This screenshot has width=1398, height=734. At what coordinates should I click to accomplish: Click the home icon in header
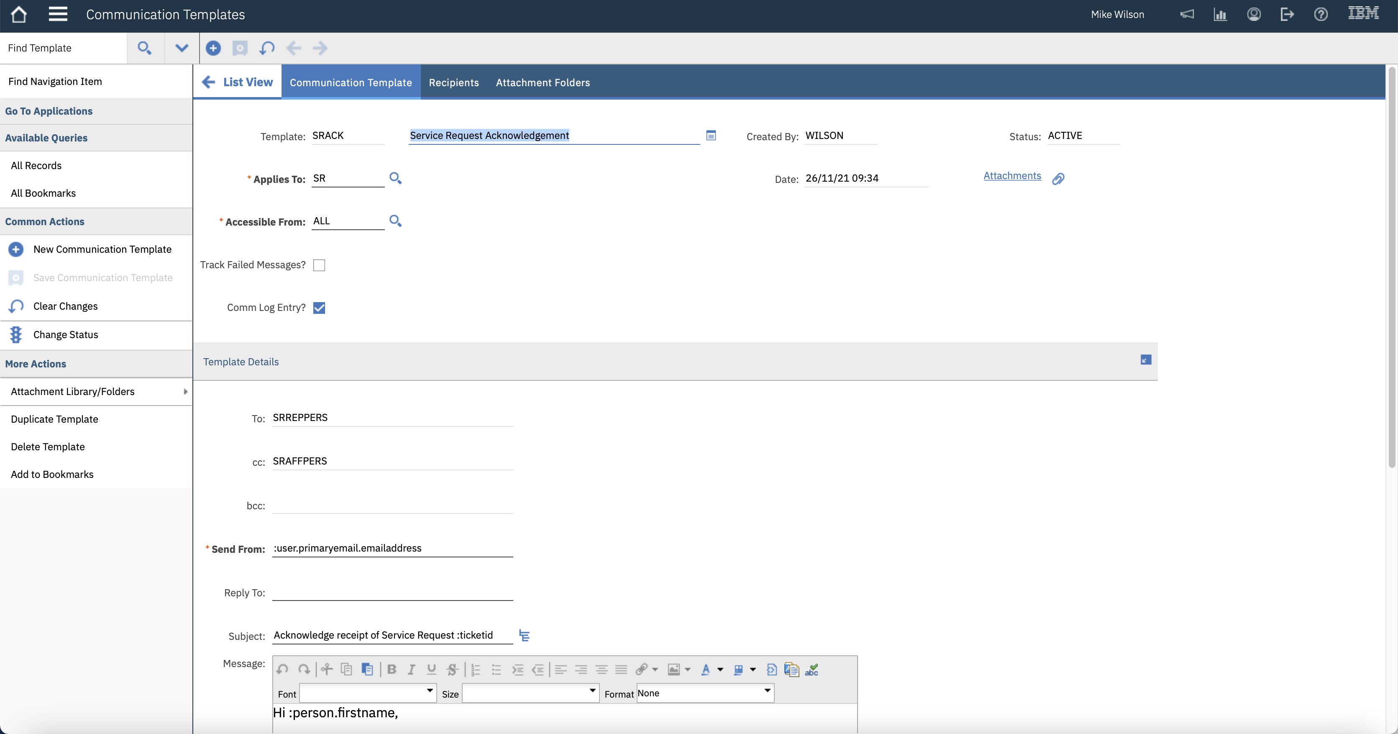click(x=19, y=15)
